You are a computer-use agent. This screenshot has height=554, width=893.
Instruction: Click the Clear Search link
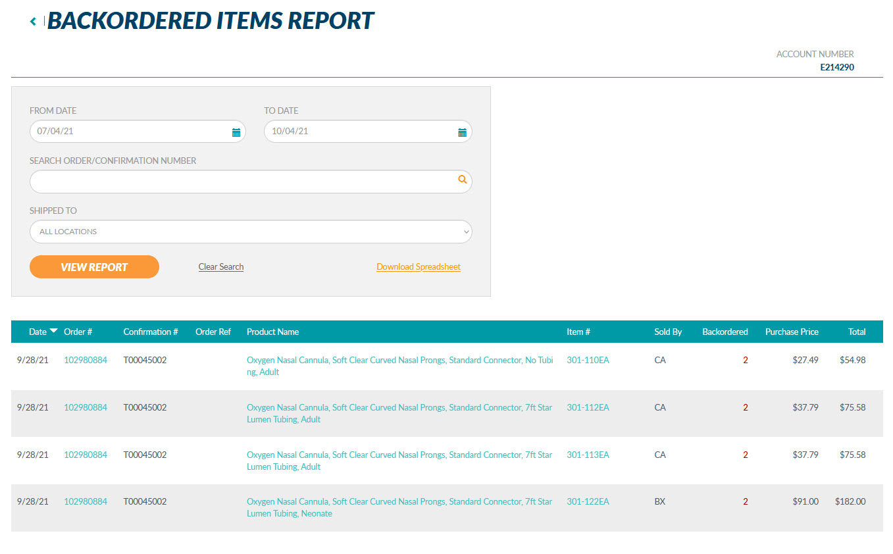(221, 267)
